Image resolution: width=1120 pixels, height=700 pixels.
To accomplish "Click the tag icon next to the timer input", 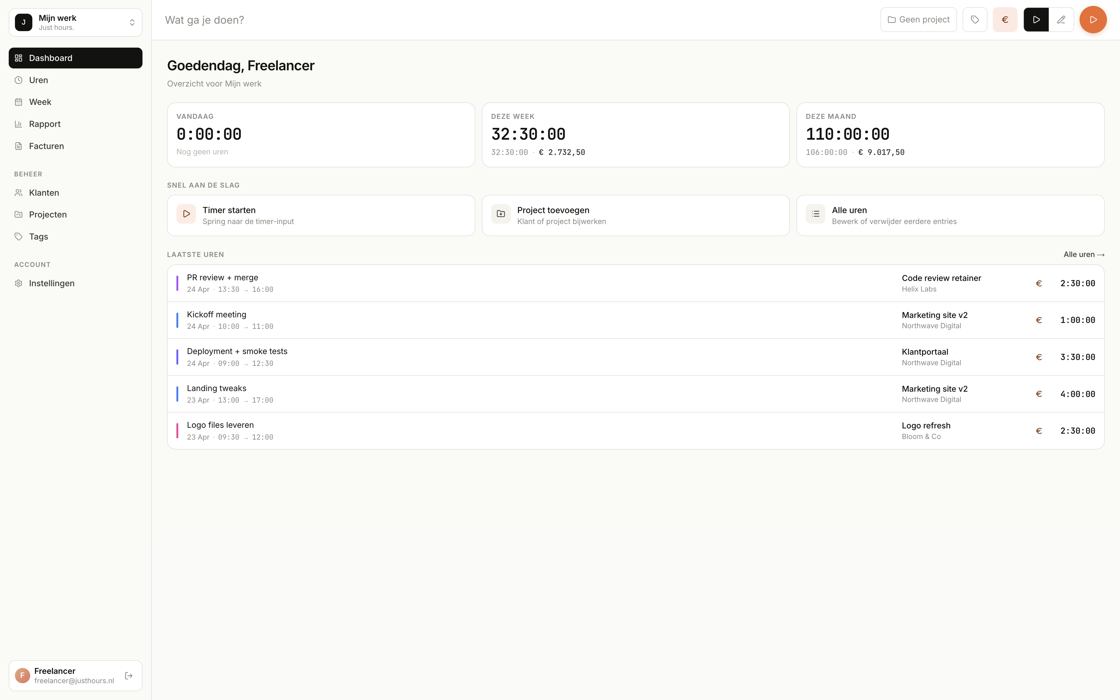I will tap(975, 19).
